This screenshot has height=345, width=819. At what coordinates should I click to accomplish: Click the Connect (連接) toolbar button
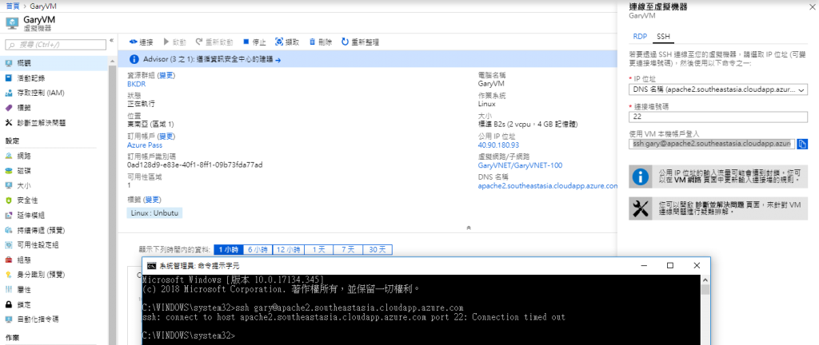142,42
